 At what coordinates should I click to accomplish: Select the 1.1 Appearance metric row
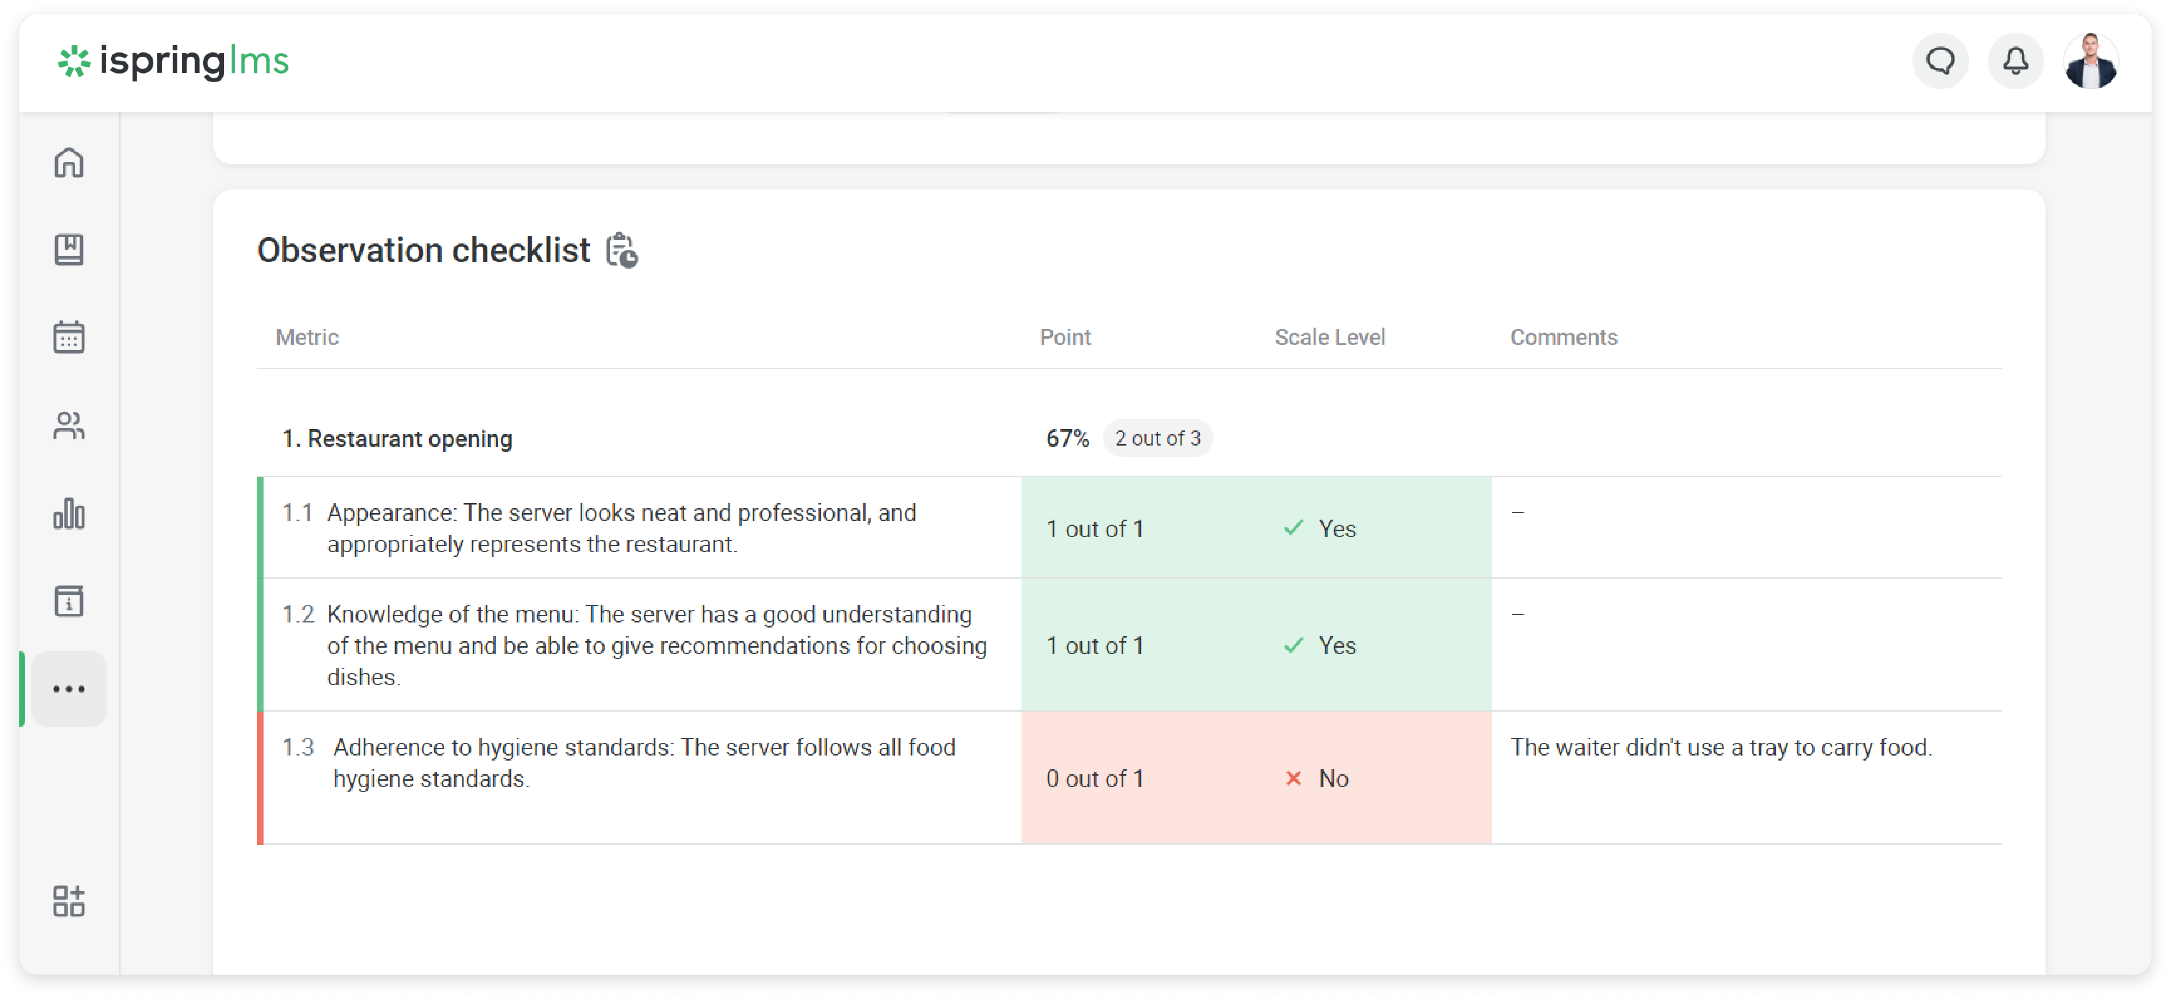(621, 529)
